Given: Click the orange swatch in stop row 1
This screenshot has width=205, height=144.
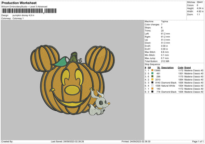Looking at the screenshot, I should 152,70.
